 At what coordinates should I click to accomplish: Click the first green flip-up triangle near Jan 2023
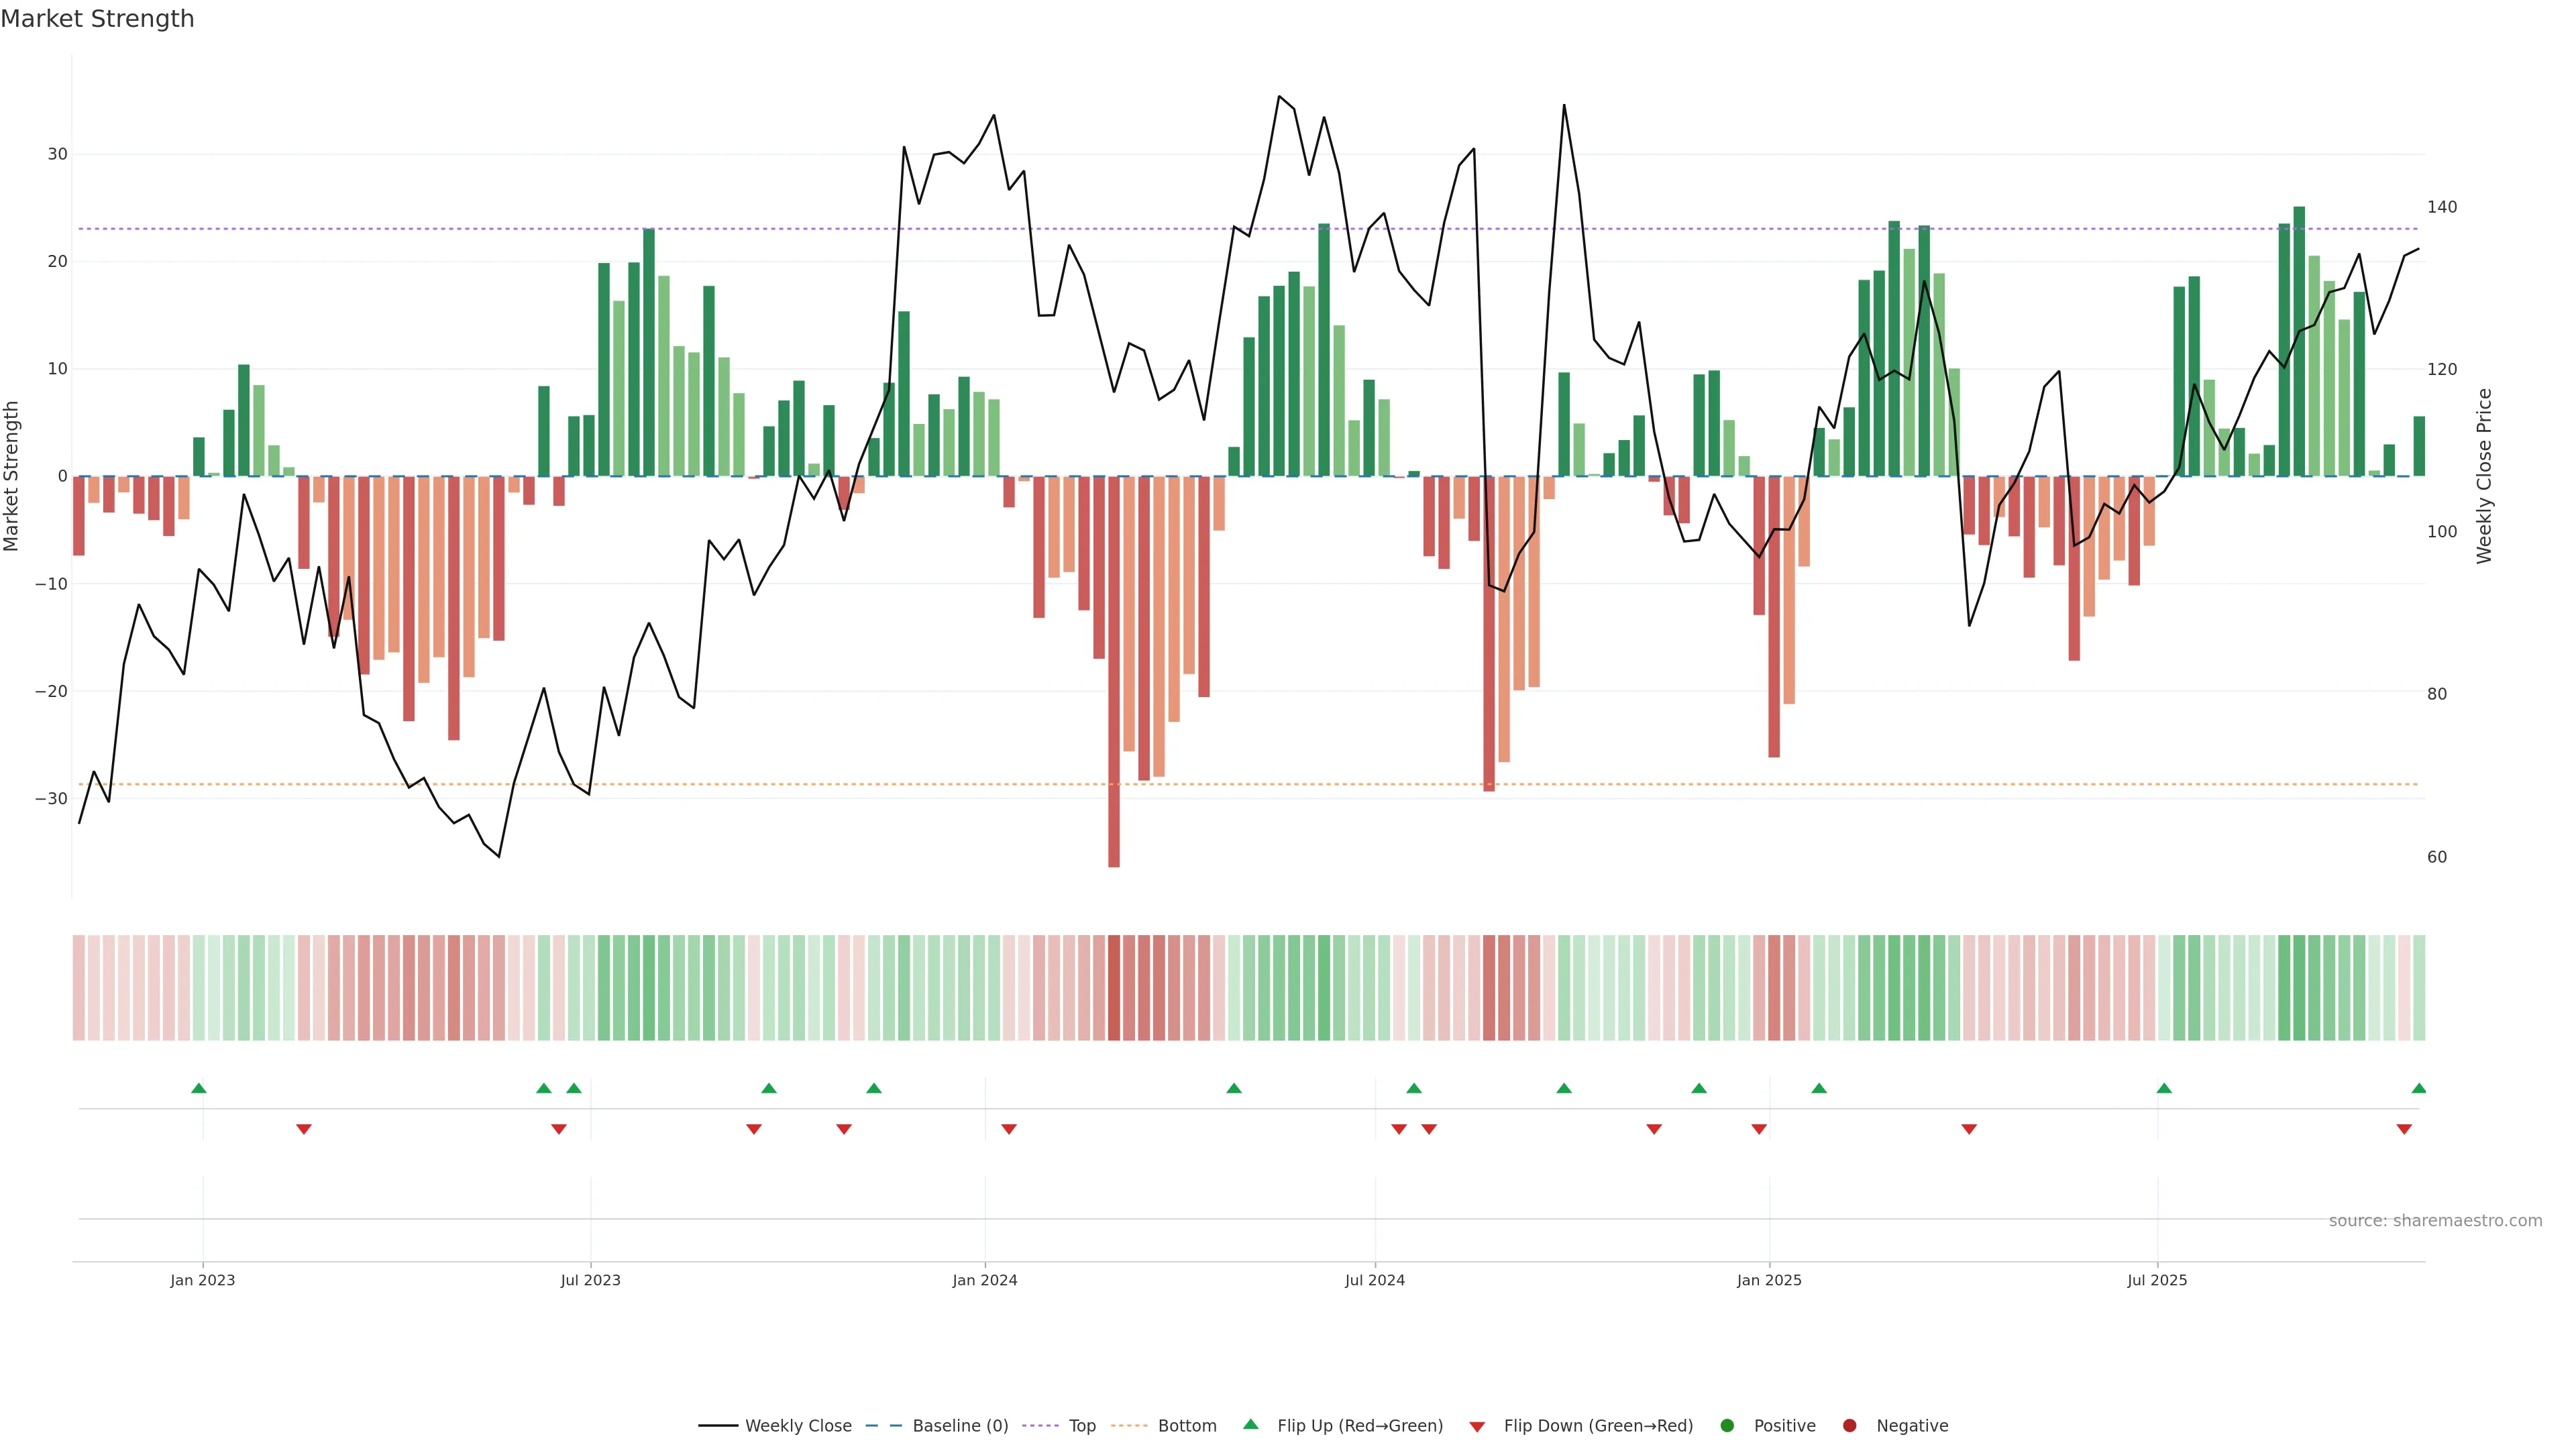199,1088
